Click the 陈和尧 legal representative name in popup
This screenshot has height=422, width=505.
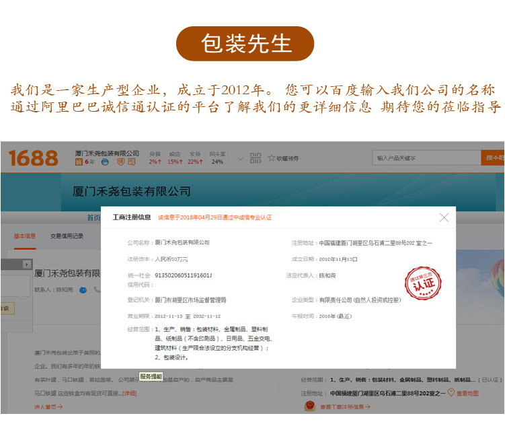coord(327,275)
